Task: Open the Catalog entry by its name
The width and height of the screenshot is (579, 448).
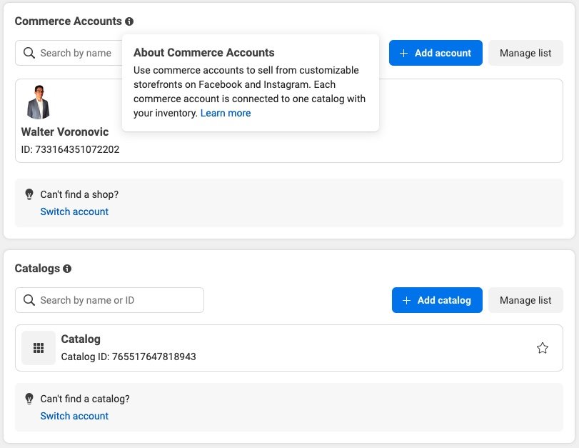Action: (x=81, y=339)
